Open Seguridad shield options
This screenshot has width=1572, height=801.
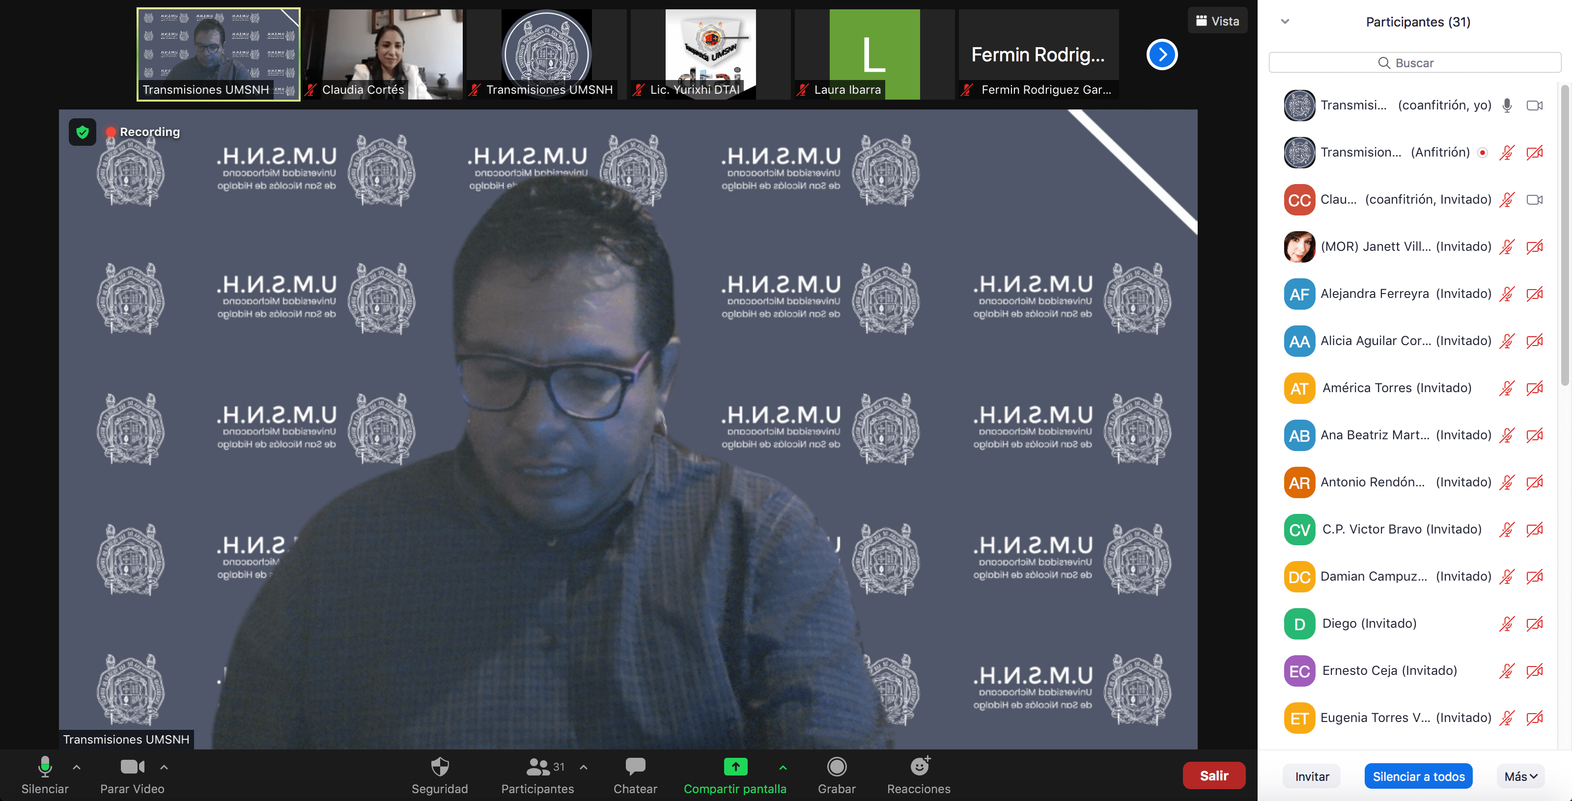(439, 767)
